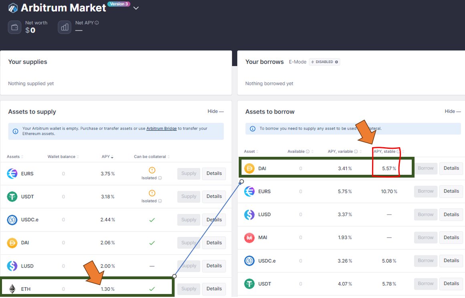Screen dimensions: 465x298
Task: Open the Arbitrum Bridge link
Action: pyautogui.click(x=161, y=128)
